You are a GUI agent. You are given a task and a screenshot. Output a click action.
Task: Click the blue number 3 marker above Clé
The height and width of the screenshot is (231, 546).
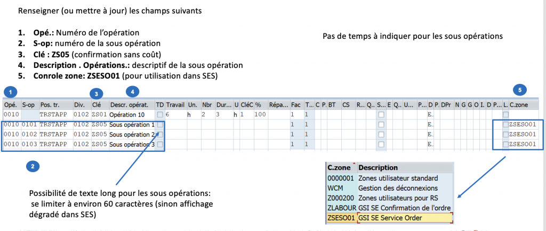point(97,93)
